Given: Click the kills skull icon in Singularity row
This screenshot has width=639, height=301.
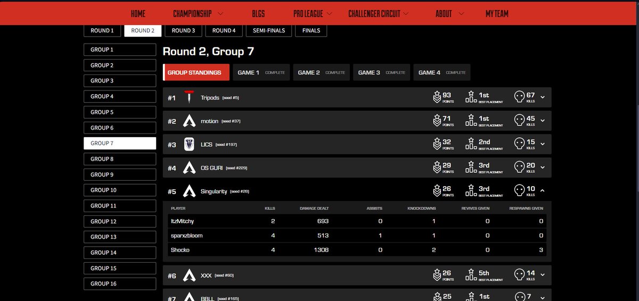Looking at the screenshot, I should 519,191.
